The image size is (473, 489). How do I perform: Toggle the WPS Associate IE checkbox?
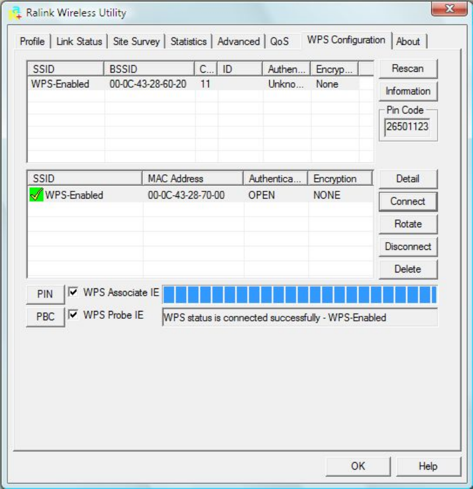point(73,292)
